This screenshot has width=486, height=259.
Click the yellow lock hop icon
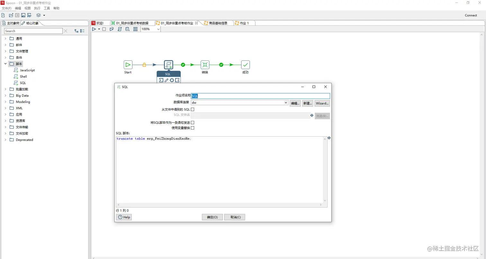(144, 65)
